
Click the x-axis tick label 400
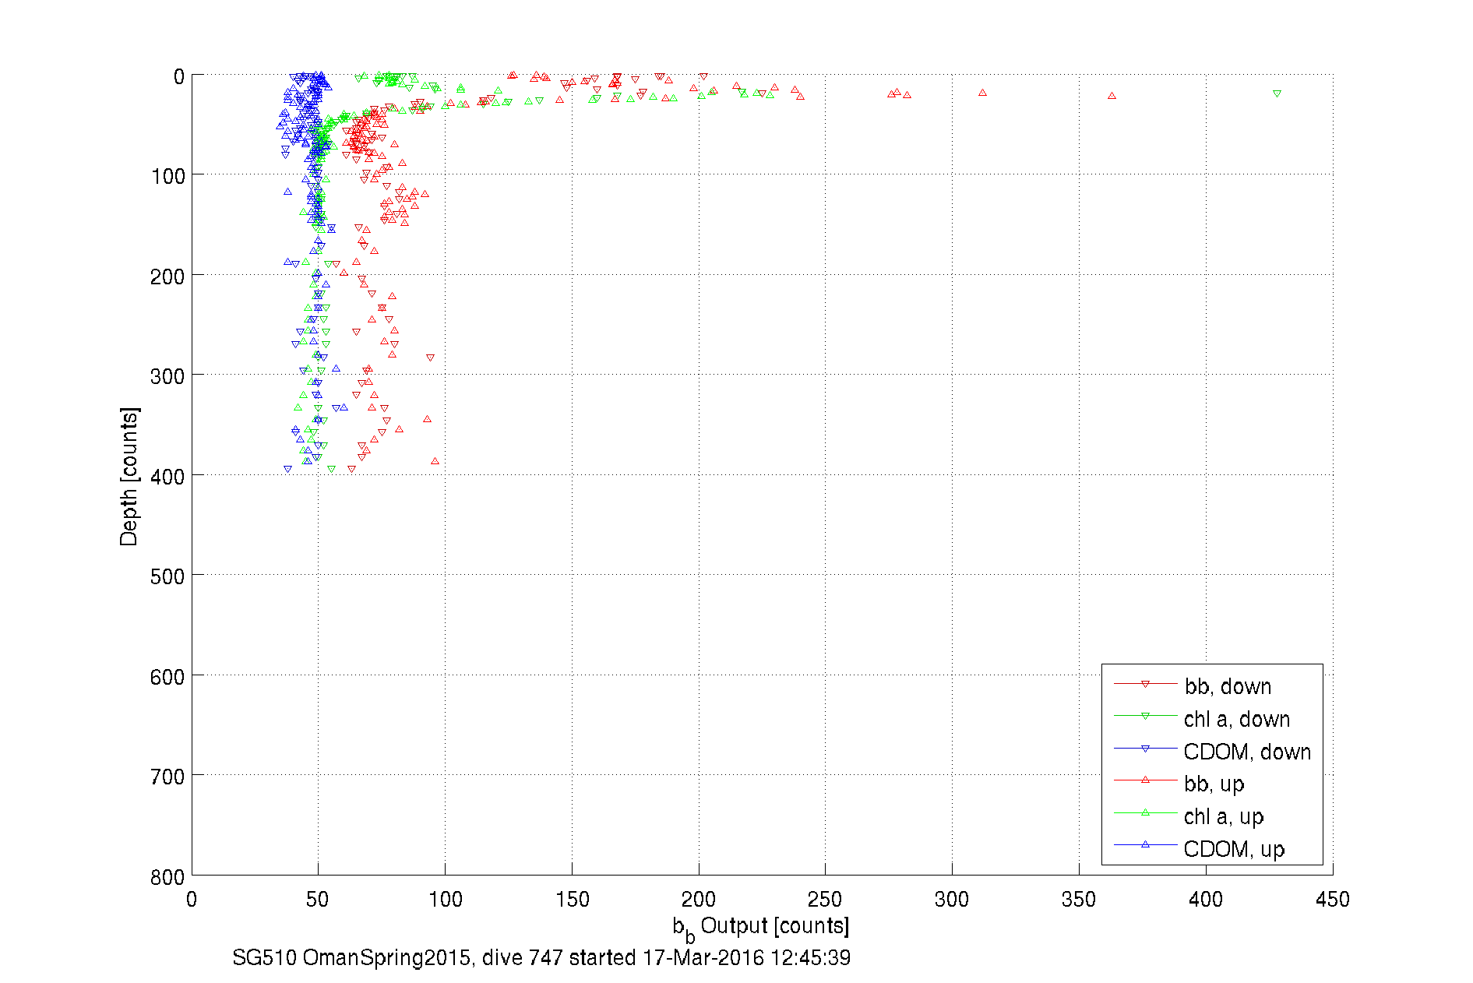point(1206,900)
